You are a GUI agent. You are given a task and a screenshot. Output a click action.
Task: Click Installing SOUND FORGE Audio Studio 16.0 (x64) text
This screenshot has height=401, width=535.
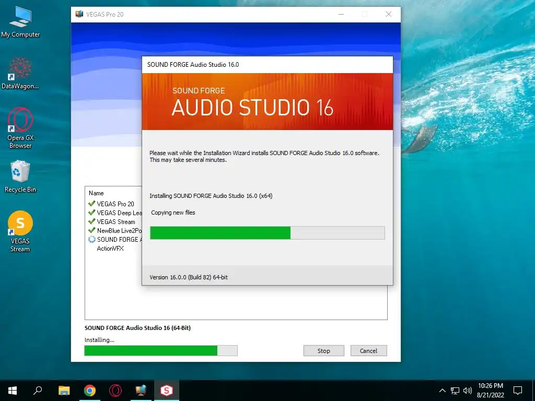[x=211, y=196]
